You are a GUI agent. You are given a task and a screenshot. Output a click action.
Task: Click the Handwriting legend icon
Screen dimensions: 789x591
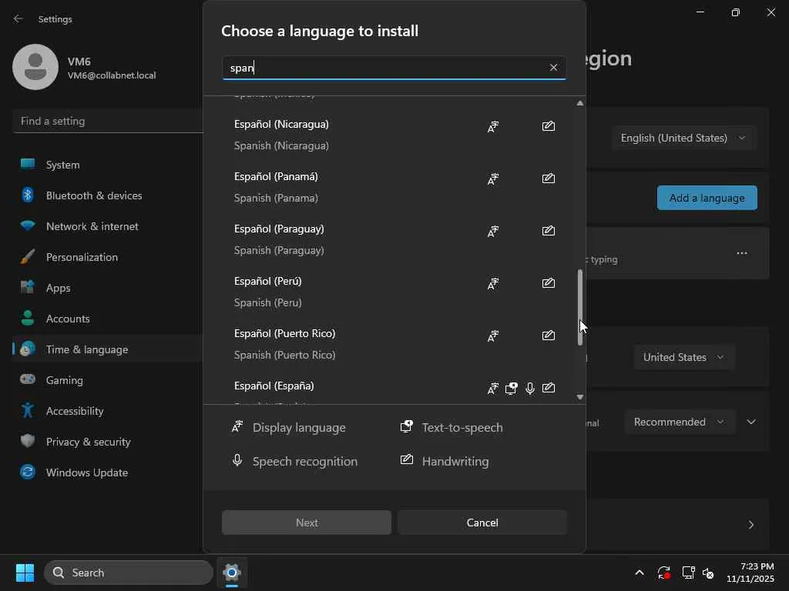click(x=407, y=459)
